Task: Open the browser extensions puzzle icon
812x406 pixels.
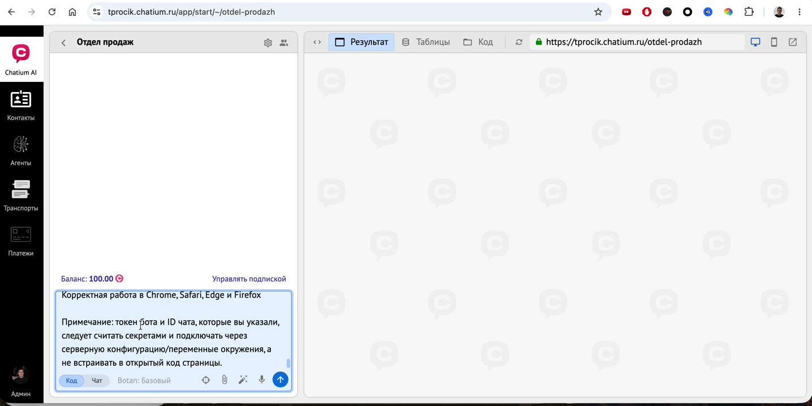Action: pyautogui.click(x=749, y=12)
